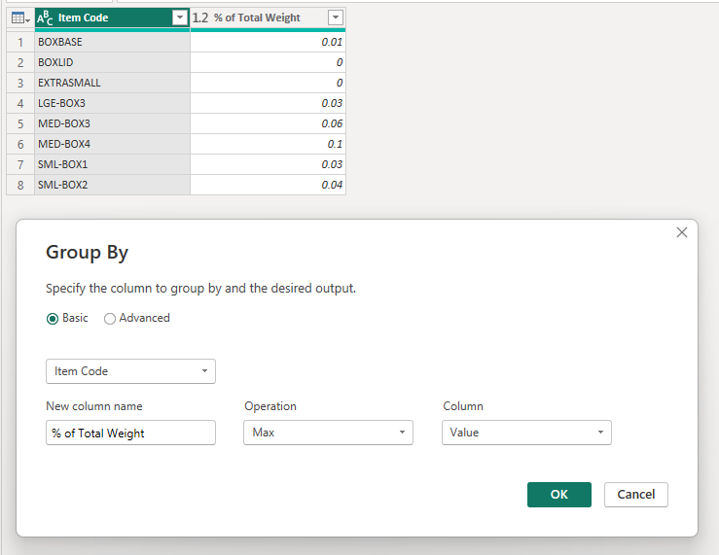Click the 0.1 value for MED-BOX4
This screenshot has width=719, height=555.
268,144
